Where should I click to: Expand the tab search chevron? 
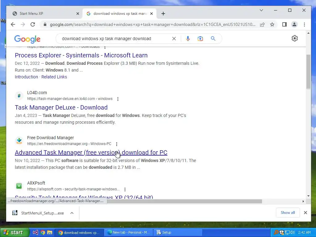tap(261, 10)
